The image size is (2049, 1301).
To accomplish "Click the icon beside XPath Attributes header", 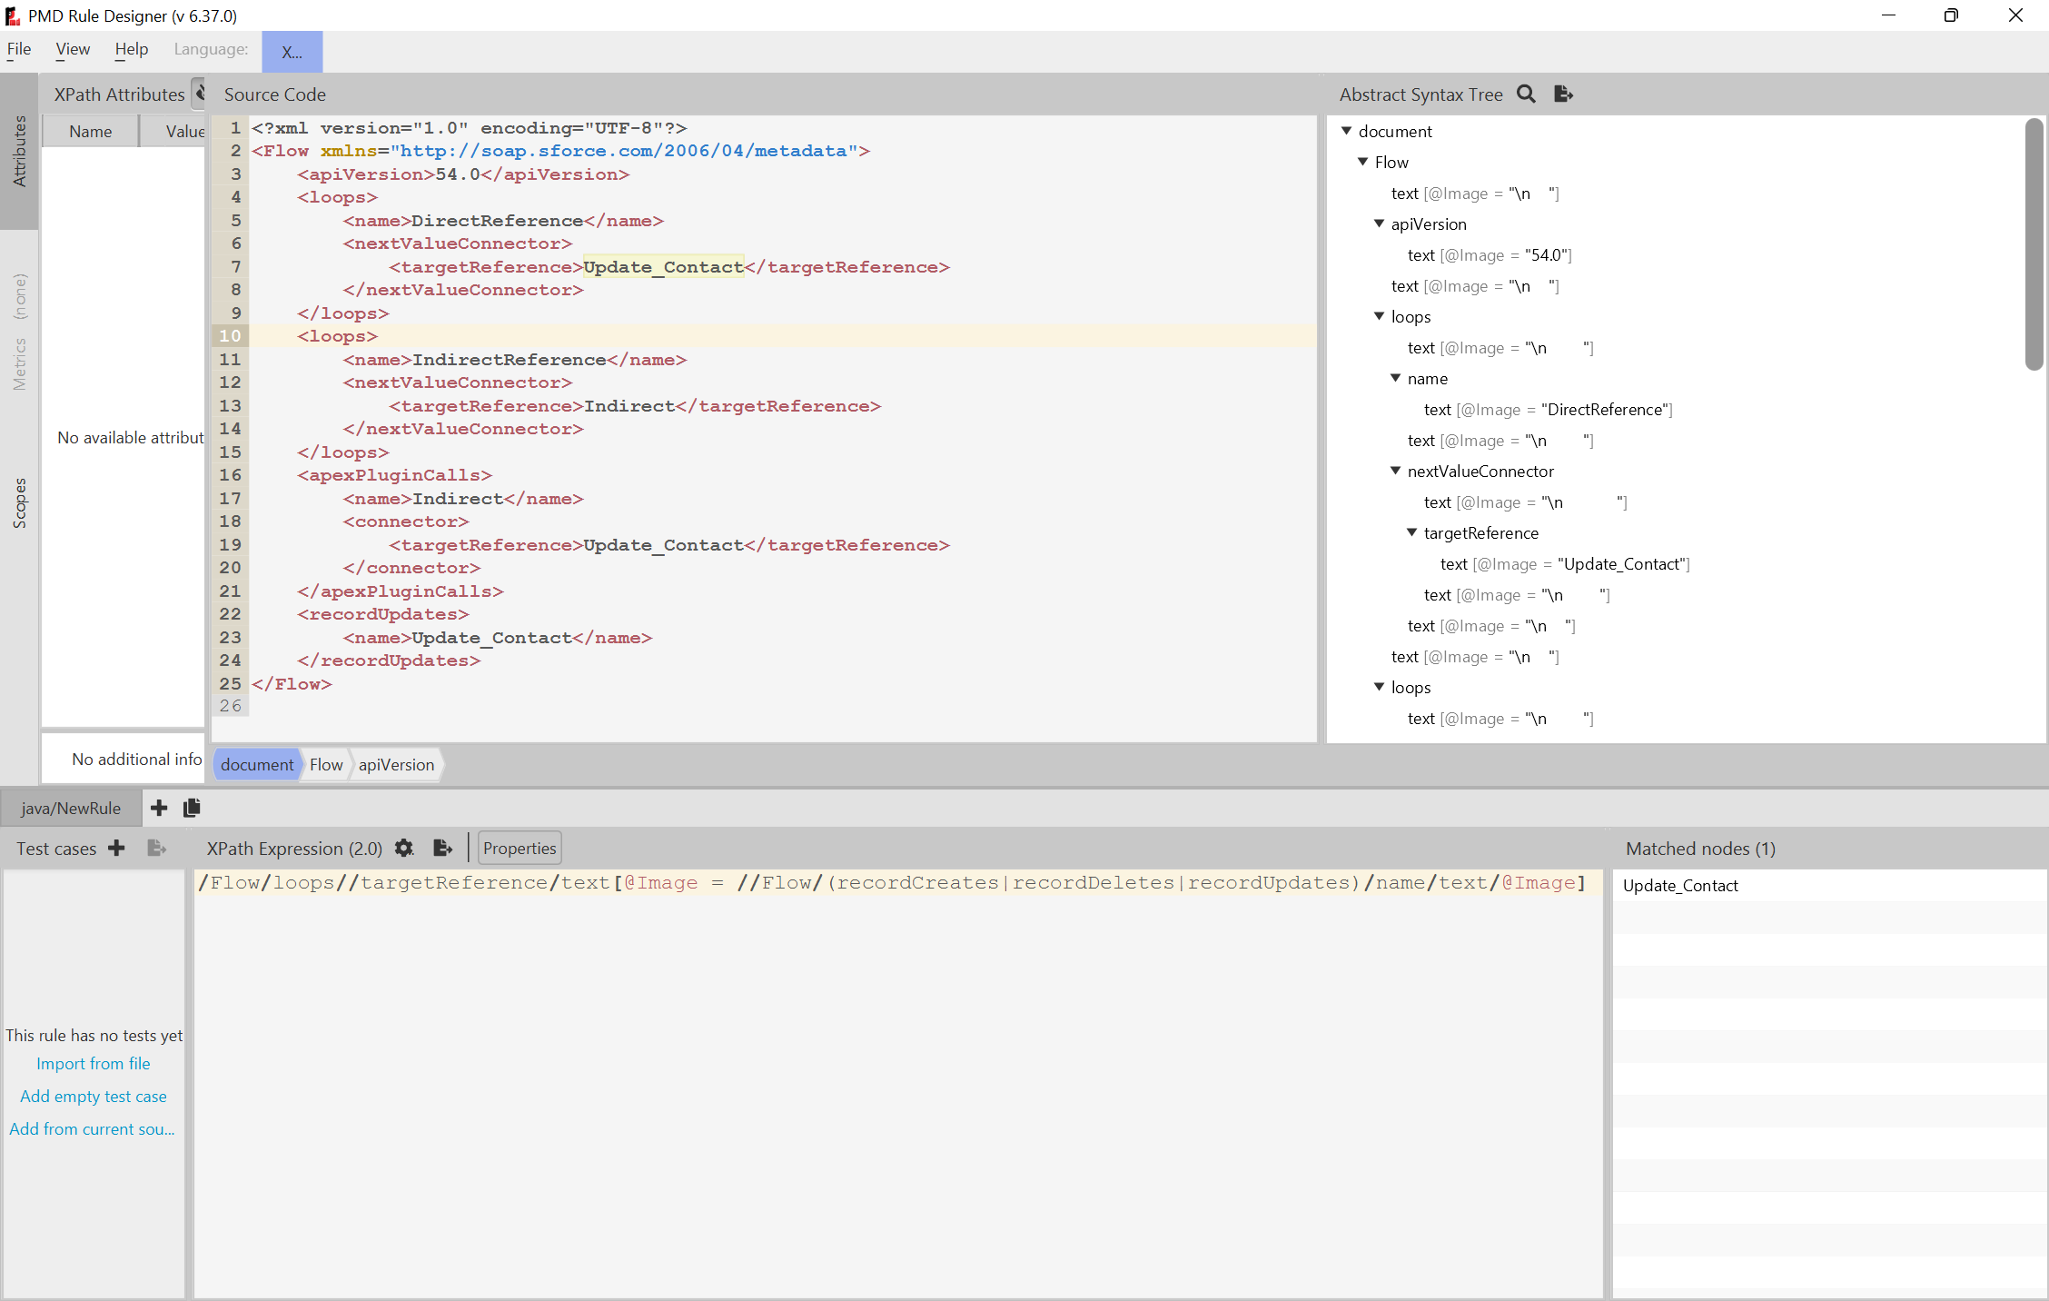I will [x=202, y=93].
